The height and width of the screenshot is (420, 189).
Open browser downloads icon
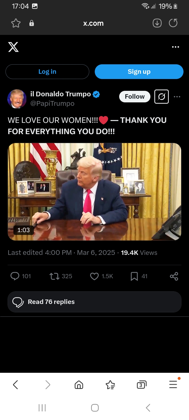[x=157, y=23]
